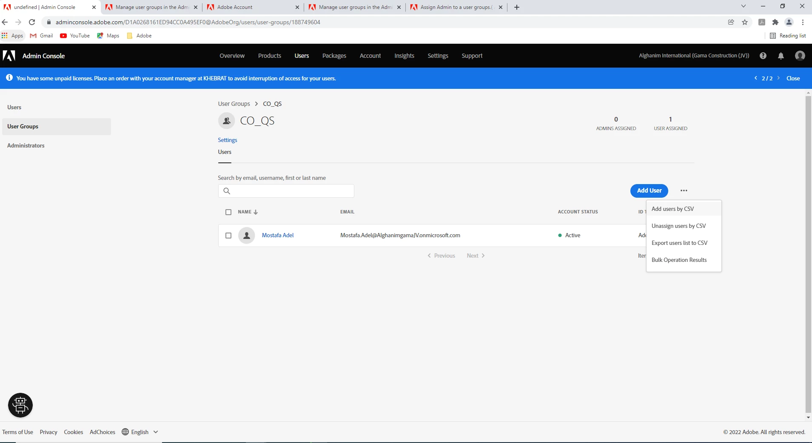The image size is (812, 443).
Task: Click the globe language icon
Action: (125, 432)
